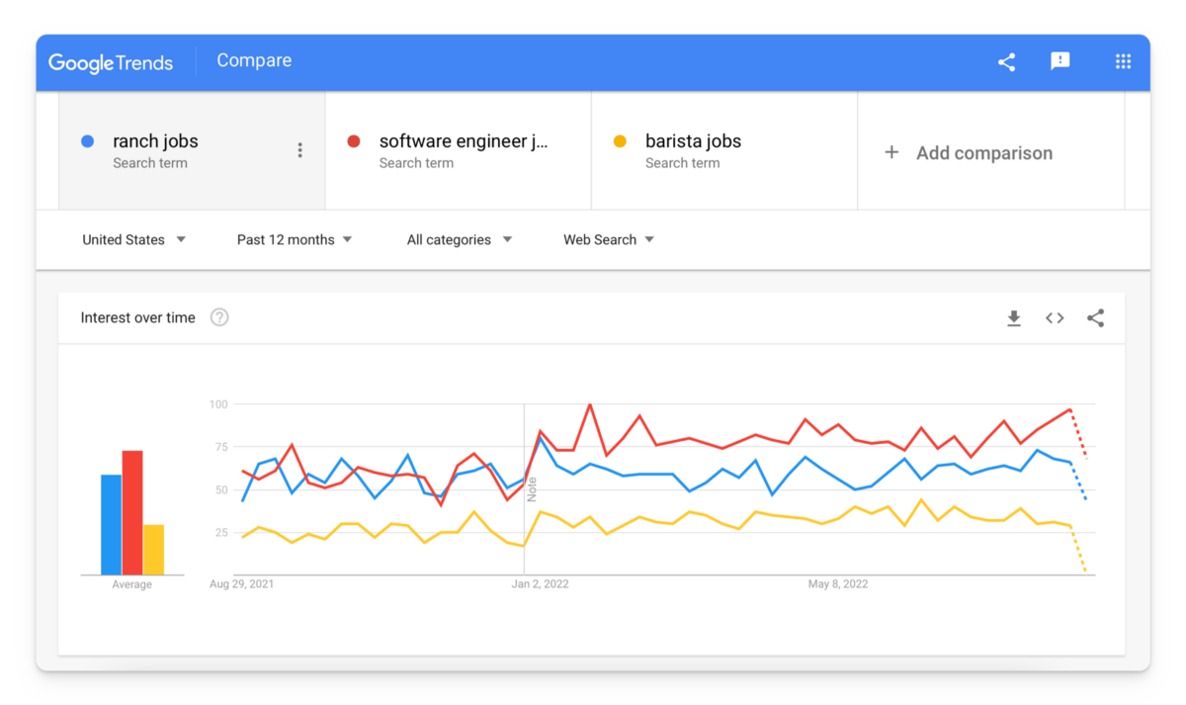Open the Web Search type dropdown
The height and width of the screenshot is (705, 1186).
609,239
